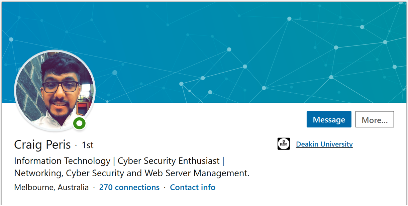Open the Contact info link
Viewport: 408px width, 206px height.
[192, 187]
